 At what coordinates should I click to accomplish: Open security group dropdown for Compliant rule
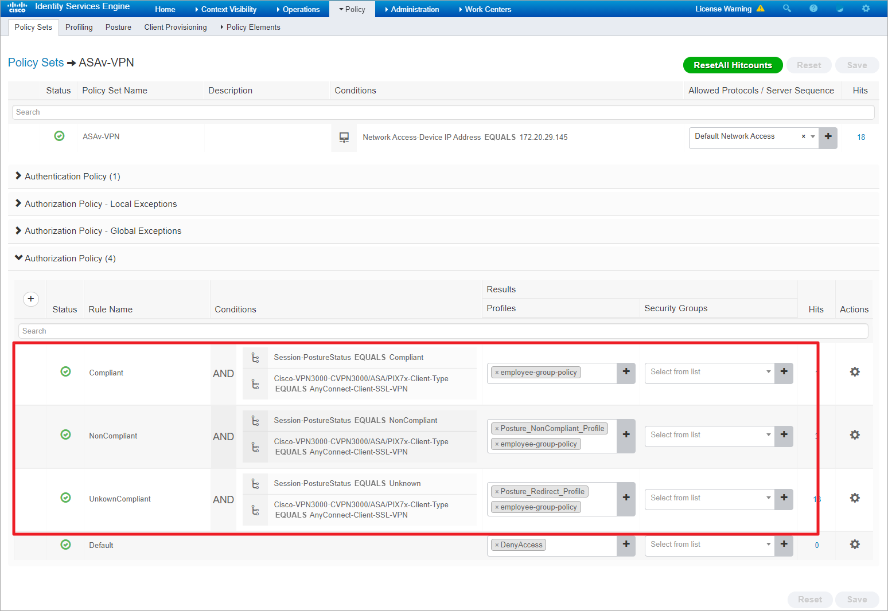(x=769, y=372)
